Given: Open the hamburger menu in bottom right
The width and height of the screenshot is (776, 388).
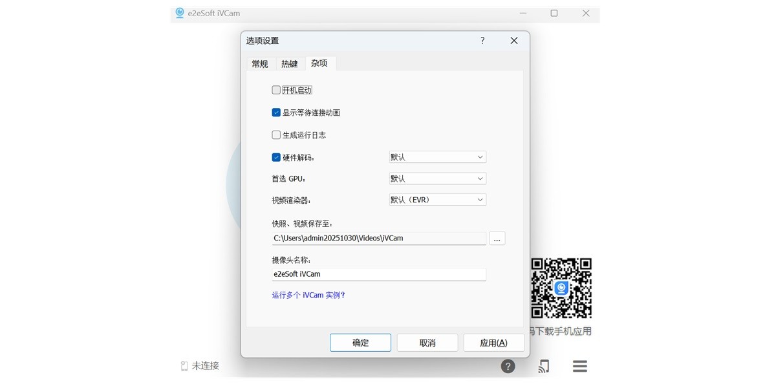Looking at the screenshot, I should click(579, 366).
